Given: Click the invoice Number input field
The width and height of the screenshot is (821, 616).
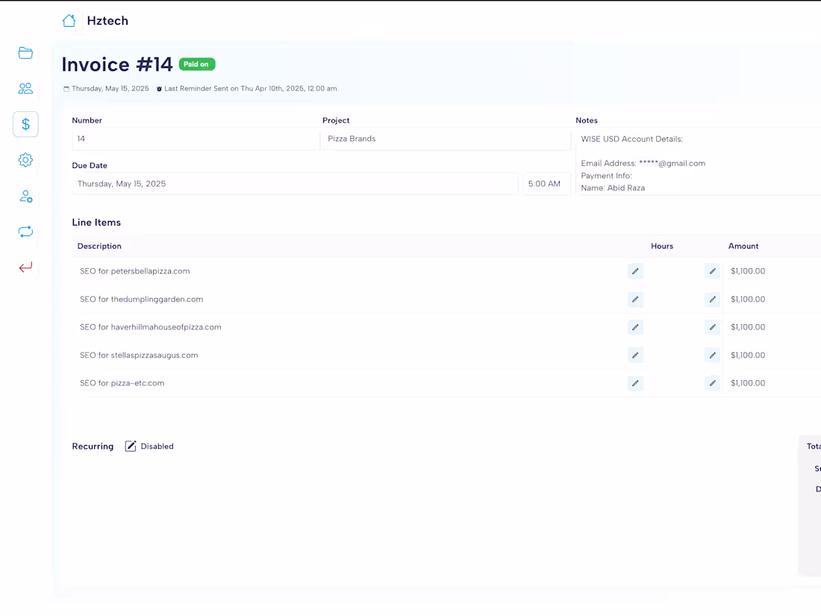Looking at the screenshot, I should point(195,138).
